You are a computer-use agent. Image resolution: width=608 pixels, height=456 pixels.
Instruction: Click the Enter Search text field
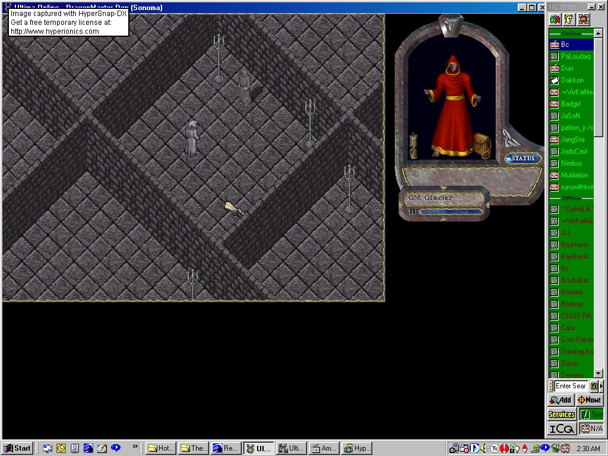571,386
